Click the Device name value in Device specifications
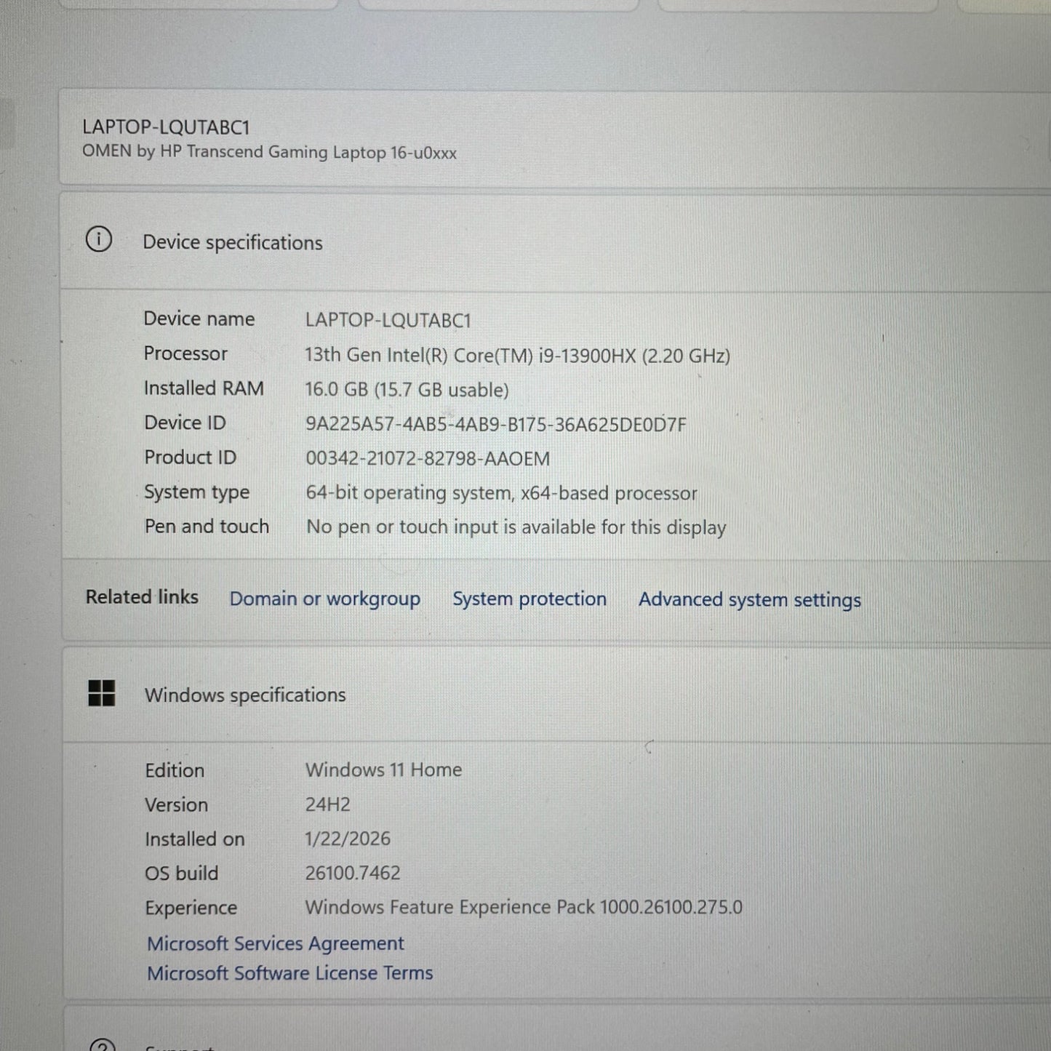Screen dimensions: 1051x1051 click(x=388, y=320)
